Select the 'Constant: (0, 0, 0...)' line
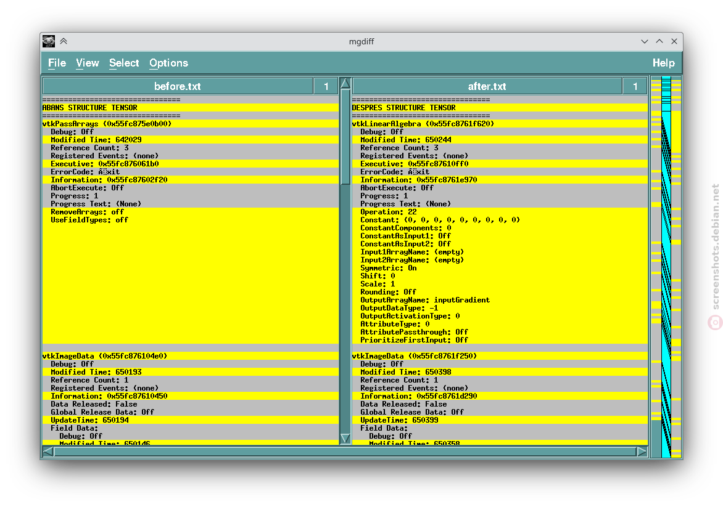This screenshot has width=723, height=507. tap(500, 220)
